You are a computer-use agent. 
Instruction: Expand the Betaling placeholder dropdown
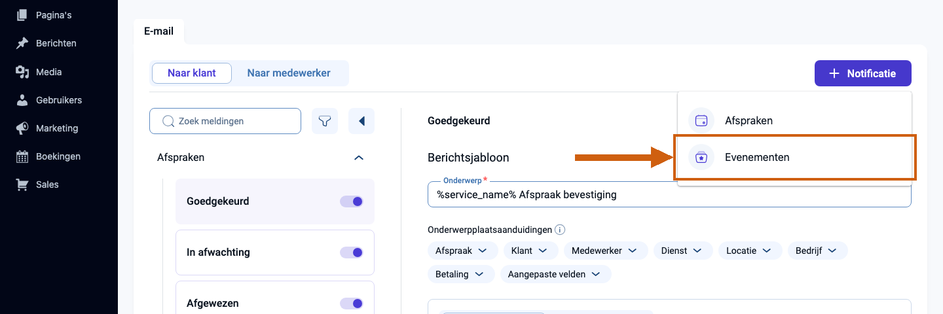pos(461,274)
